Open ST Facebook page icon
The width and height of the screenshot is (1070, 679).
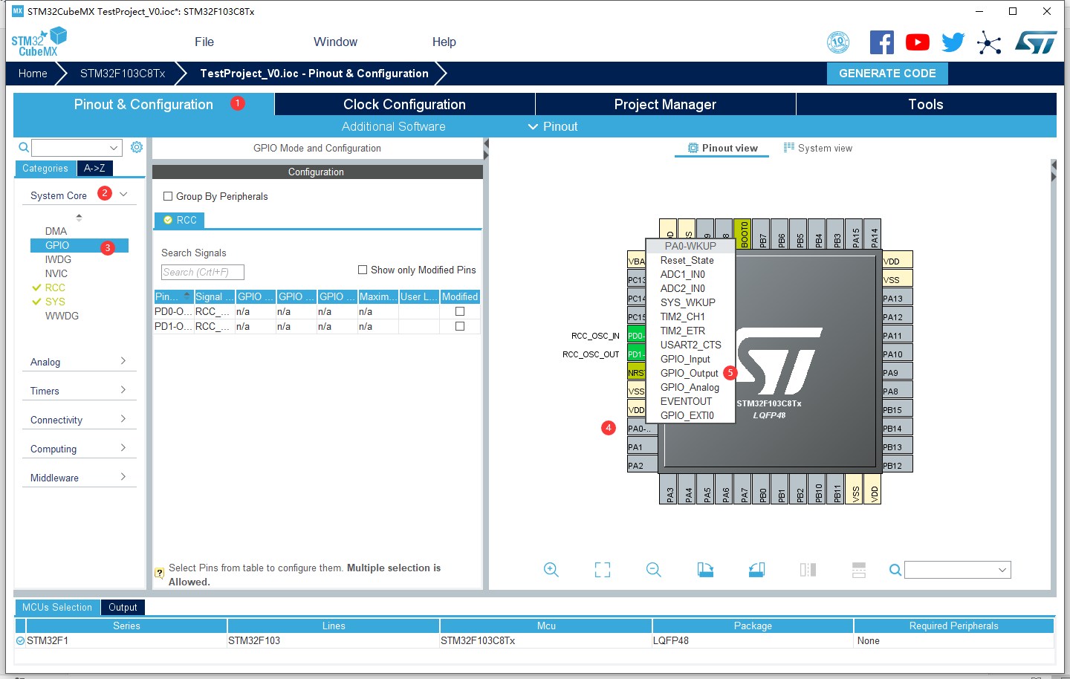(x=882, y=42)
